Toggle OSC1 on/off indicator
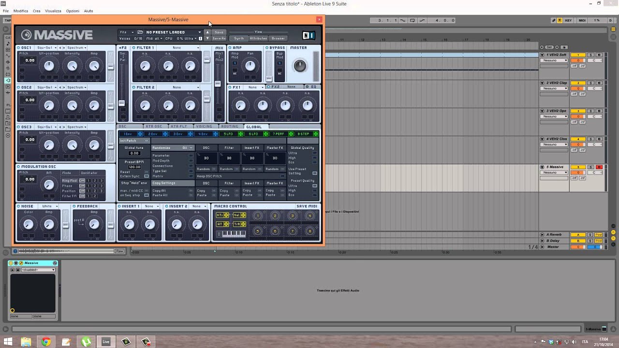Screen dimensions: 619x348 [18, 48]
